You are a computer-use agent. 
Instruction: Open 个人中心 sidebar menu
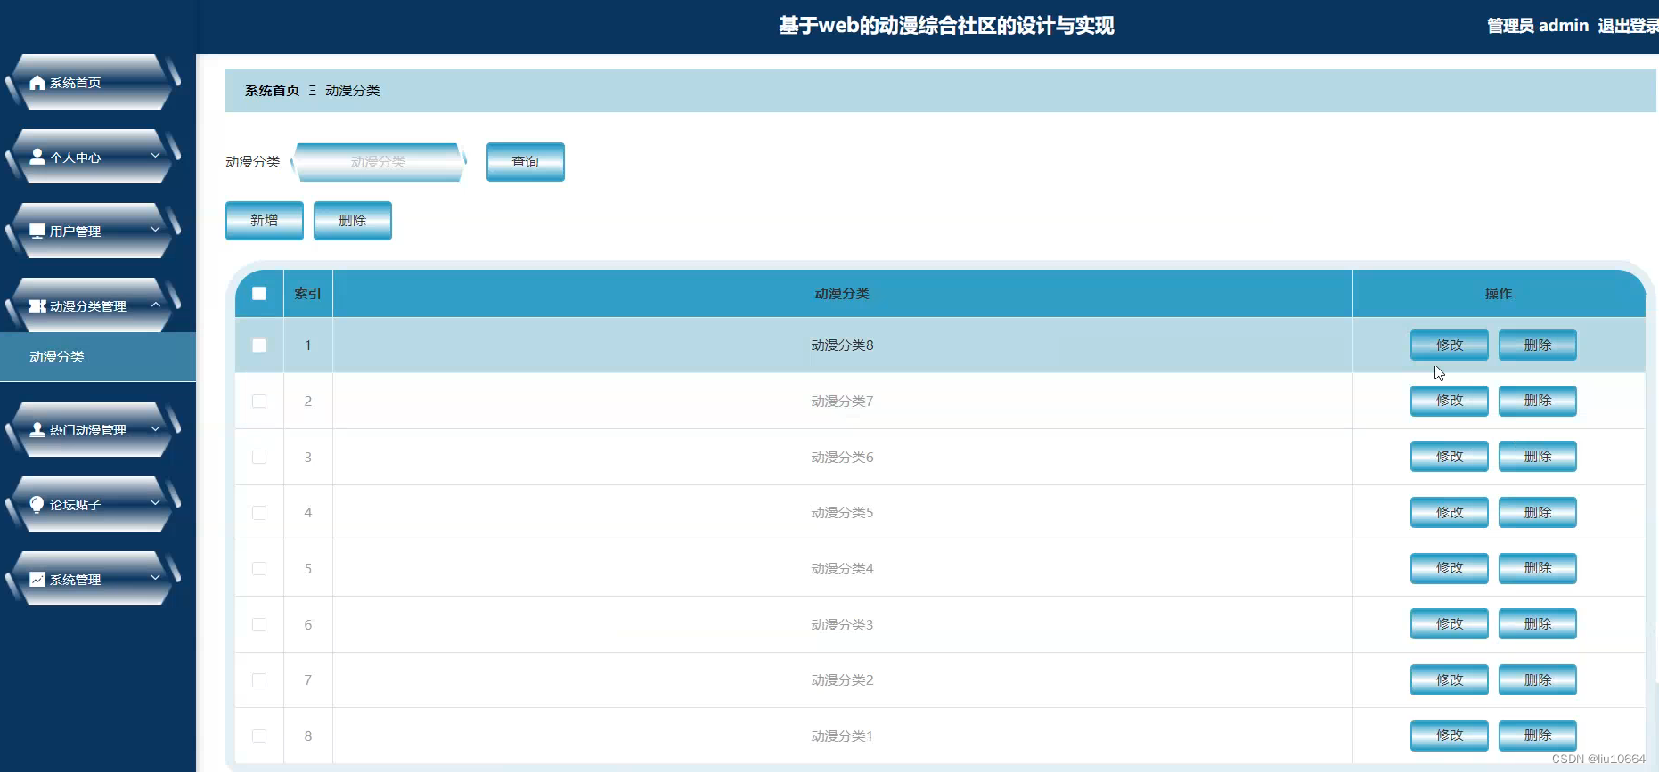pyautogui.click(x=94, y=157)
